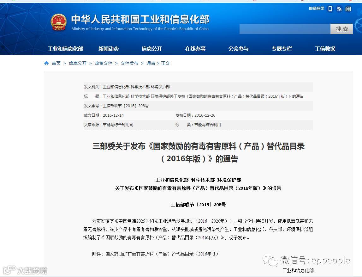Go to 文件发布 breadcrumb link

129,63
